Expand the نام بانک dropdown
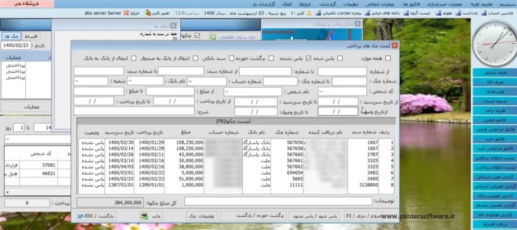 [x=131, y=81]
